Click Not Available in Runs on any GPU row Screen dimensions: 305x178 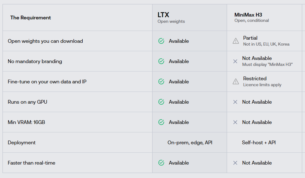(x=257, y=102)
